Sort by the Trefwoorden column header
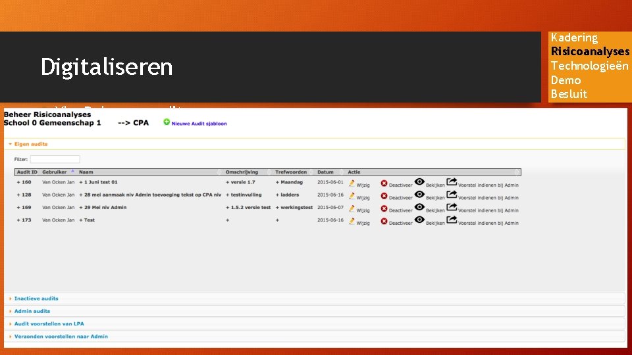 291,172
